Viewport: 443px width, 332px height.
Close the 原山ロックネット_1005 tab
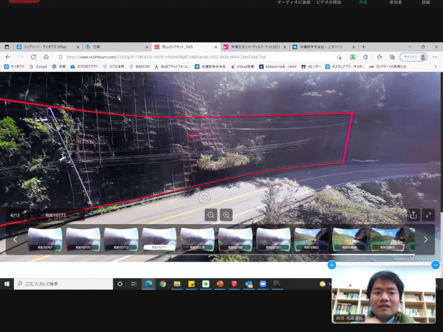pyautogui.click(x=216, y=47)
